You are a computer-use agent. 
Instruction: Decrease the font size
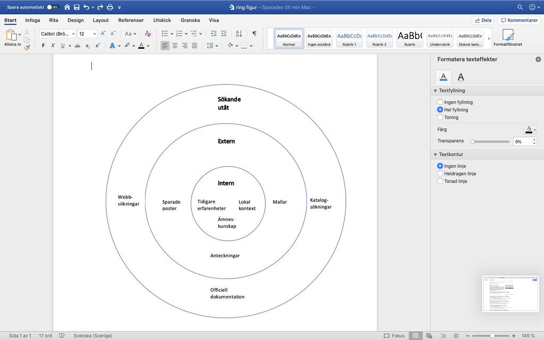[113, 33]
